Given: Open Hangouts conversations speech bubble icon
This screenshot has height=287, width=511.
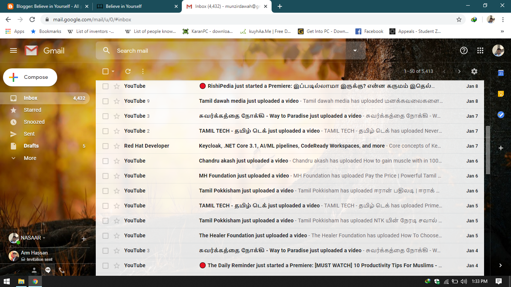Looking at the screenshot, I should (48, 270).
